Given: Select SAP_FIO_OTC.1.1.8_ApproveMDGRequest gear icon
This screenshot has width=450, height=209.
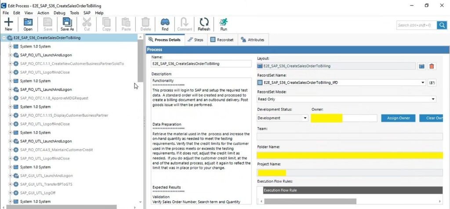Looking at the screenshot, I should point(16,98).
